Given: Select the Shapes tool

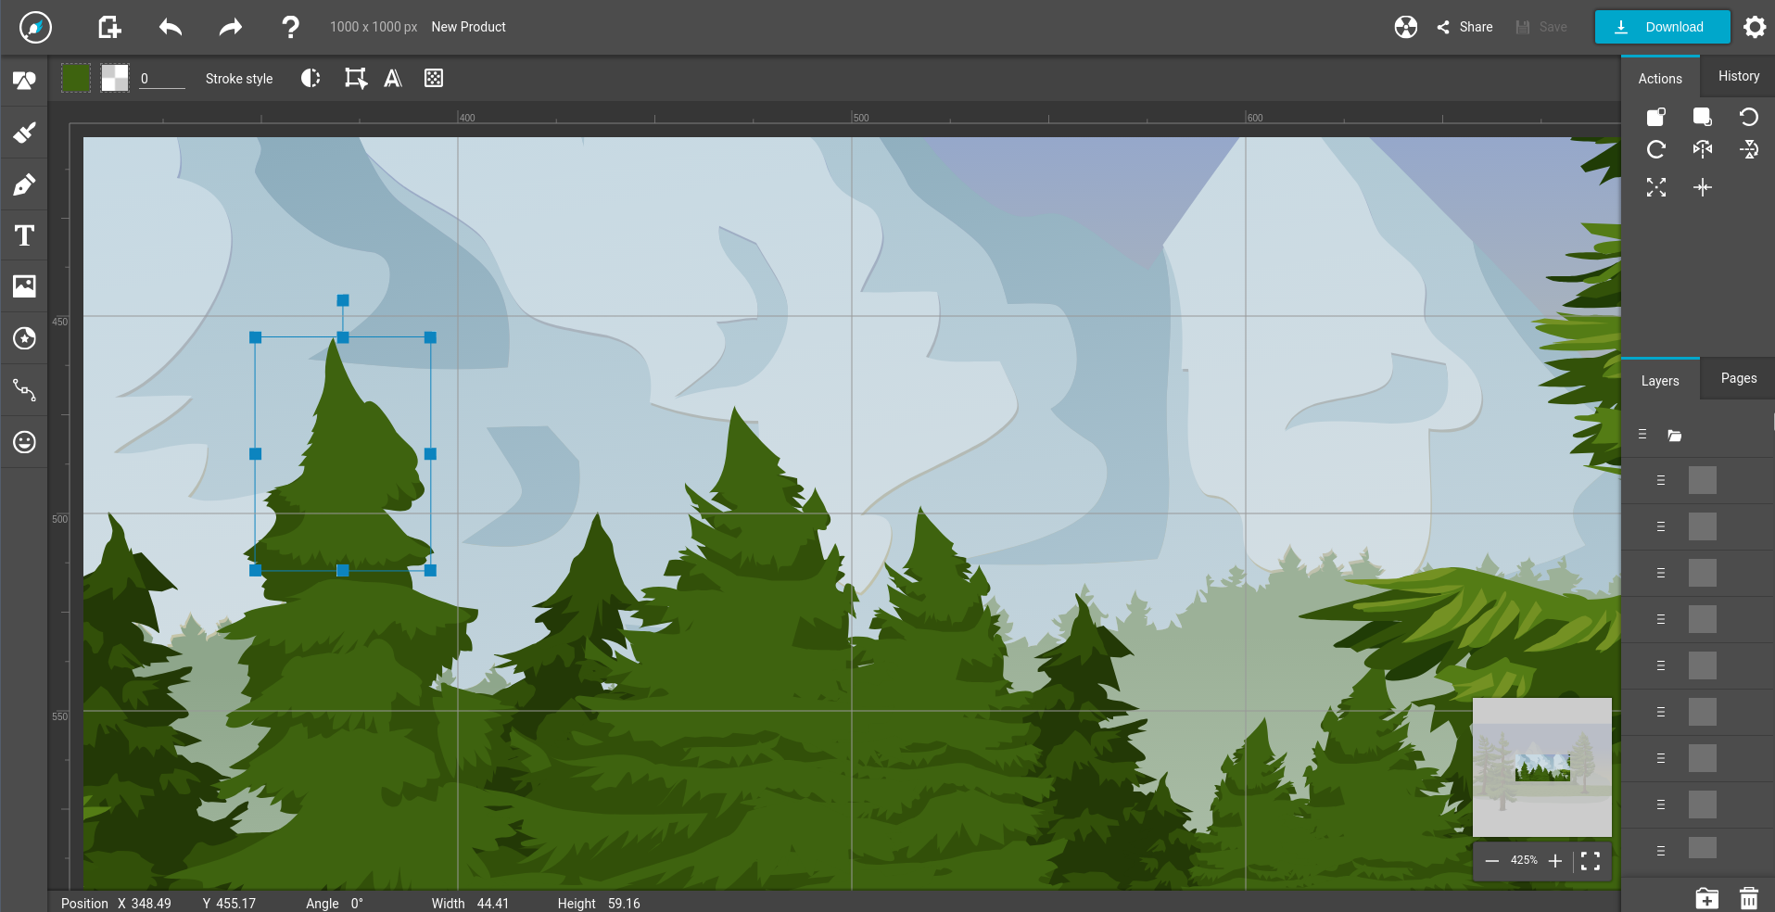Looking at the screenshot, I should click(x=24, y=81).
